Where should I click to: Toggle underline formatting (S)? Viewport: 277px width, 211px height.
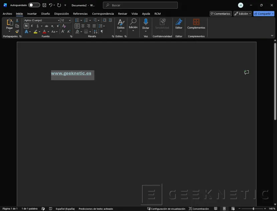(37, 26)
